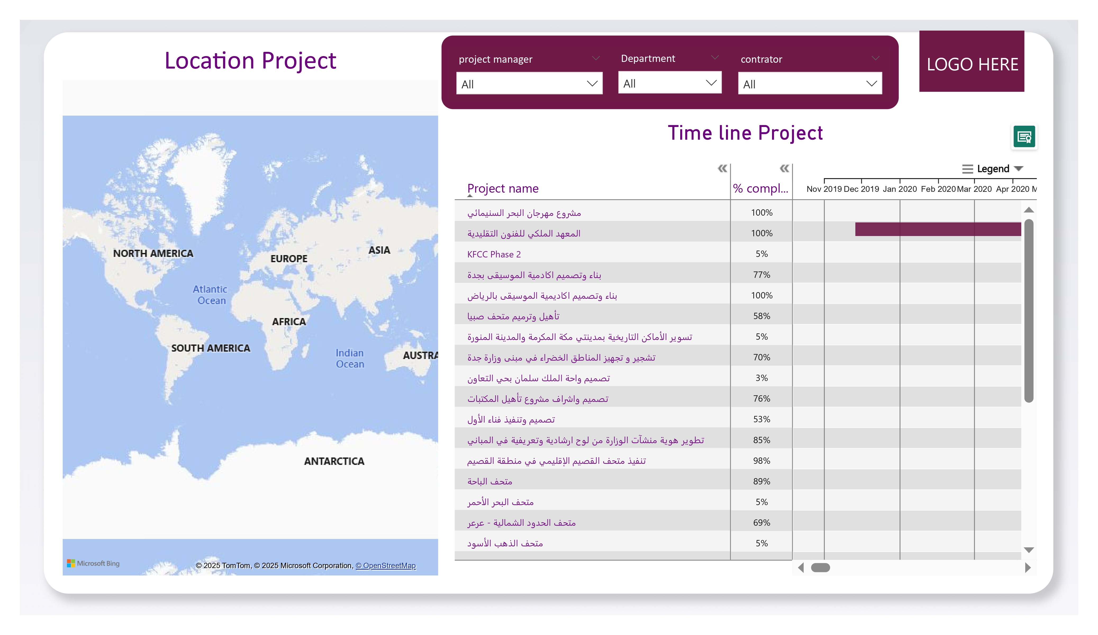Click the Gantt scroll-down arrow
The height and width of the screenshot is (635, 1098).
tap(1028, 550)
